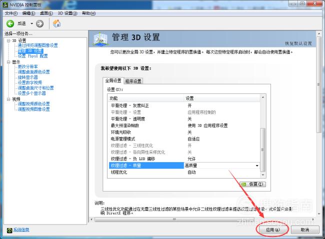325x239 pixels.
Task: Click the 自适应 setting value
Action: [x=193, y=139]
